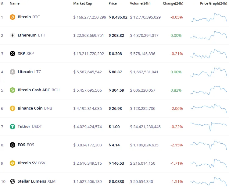Open the Ethereum 24h price graph
Image resolution: width=229 pixels, height=189 pixels.
209,35
